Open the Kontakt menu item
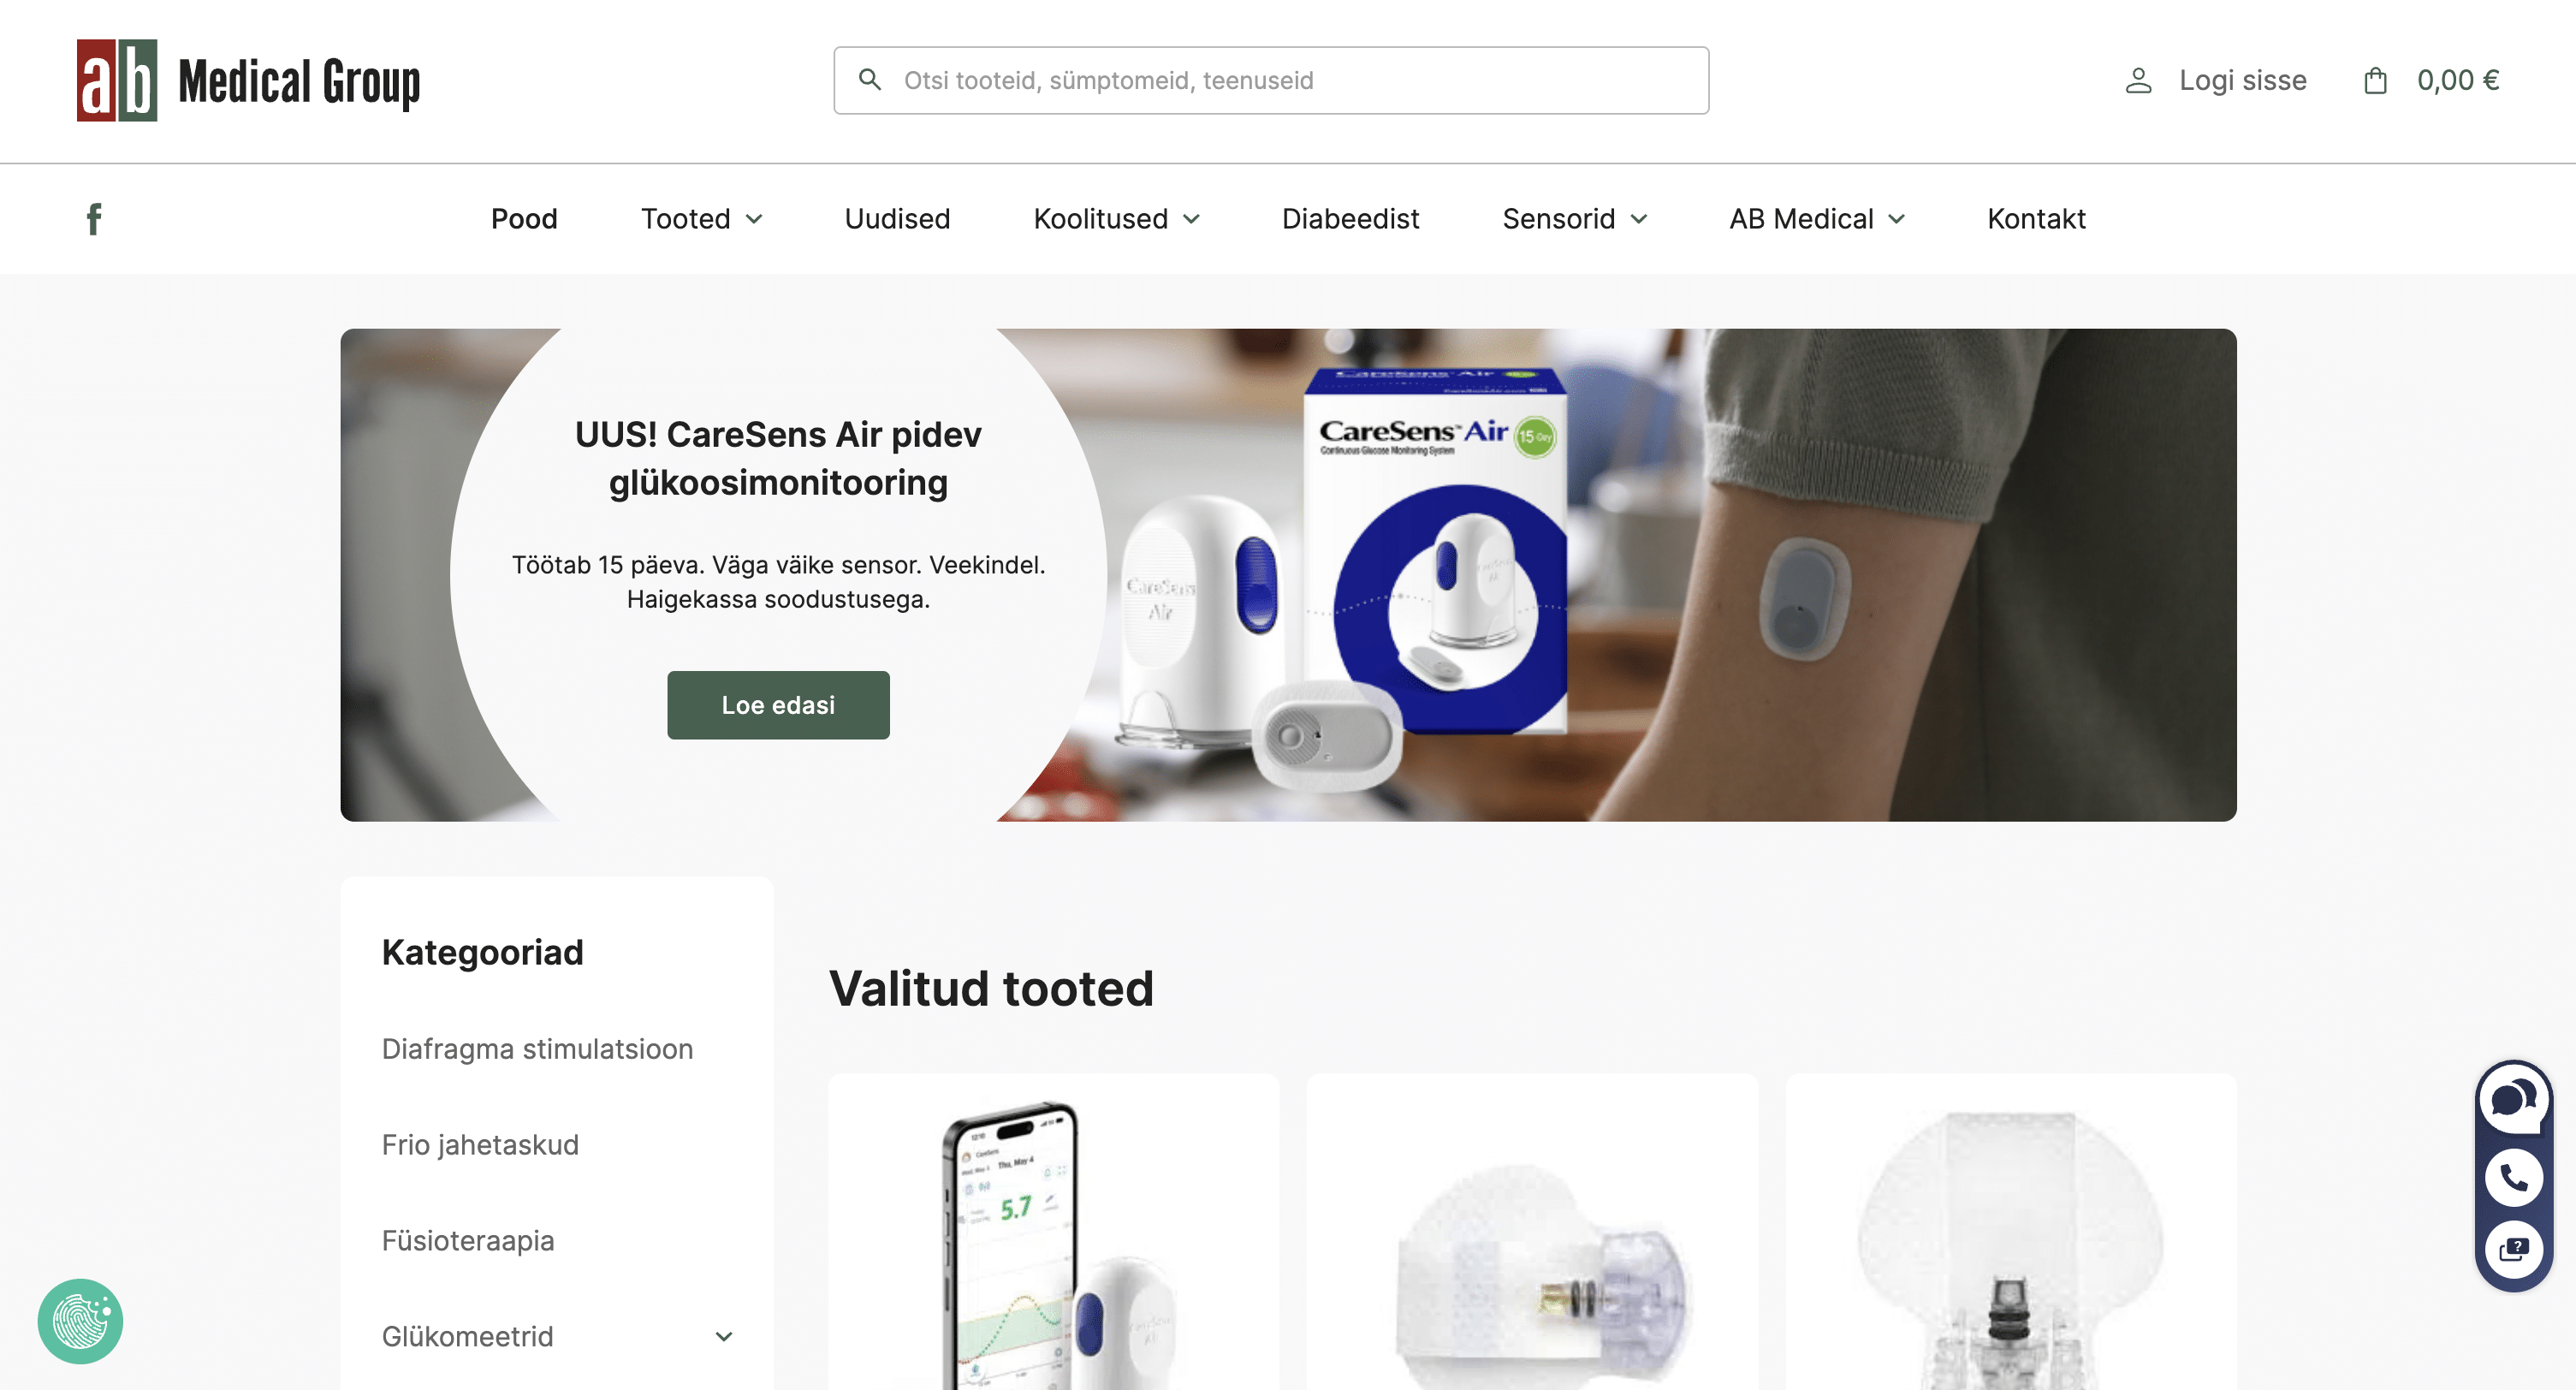 click(x=2036, y=219)
